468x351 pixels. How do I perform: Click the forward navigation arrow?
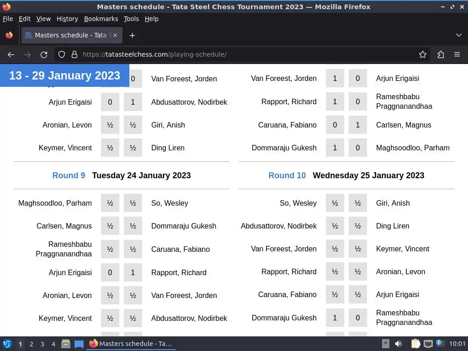(27, 55)
